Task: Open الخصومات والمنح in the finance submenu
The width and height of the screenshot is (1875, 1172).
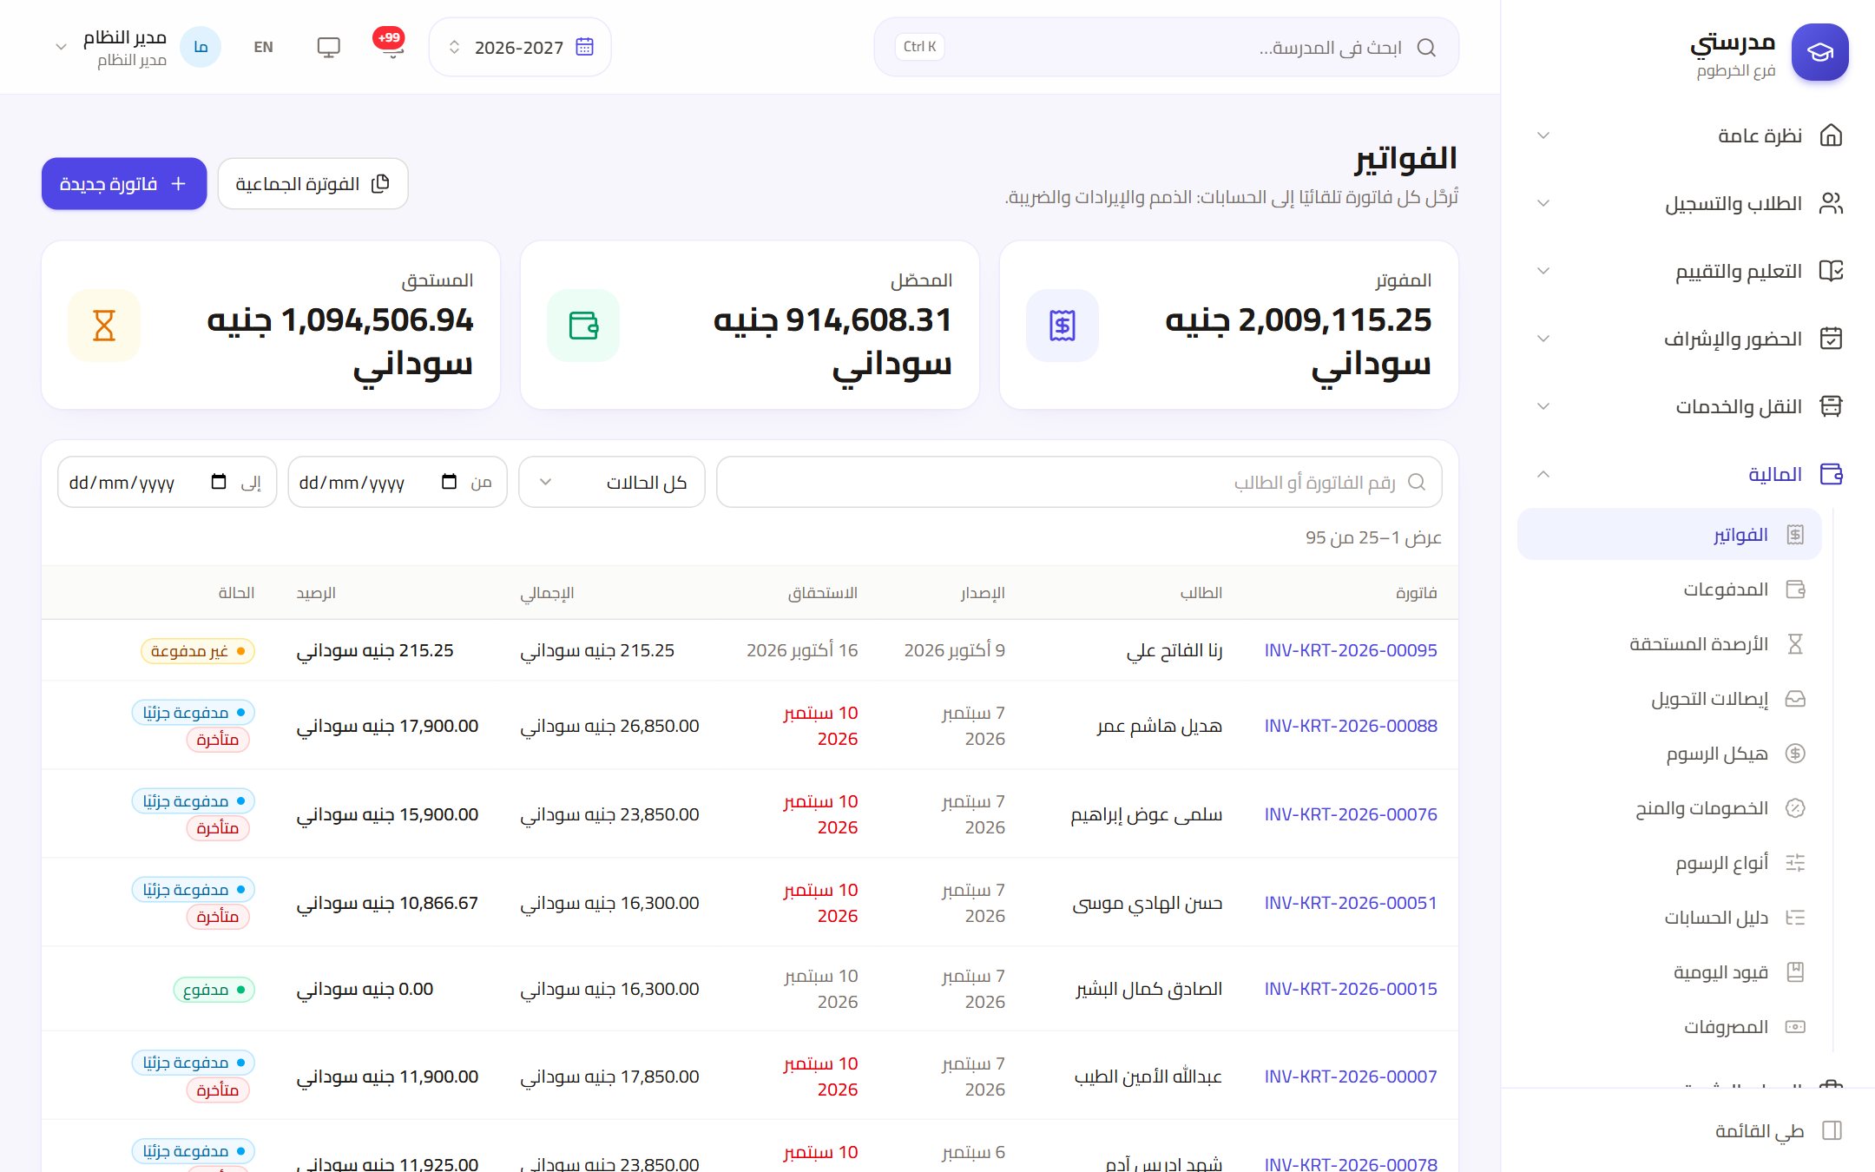Action: pyautogui.click(x=1669, y=808)
